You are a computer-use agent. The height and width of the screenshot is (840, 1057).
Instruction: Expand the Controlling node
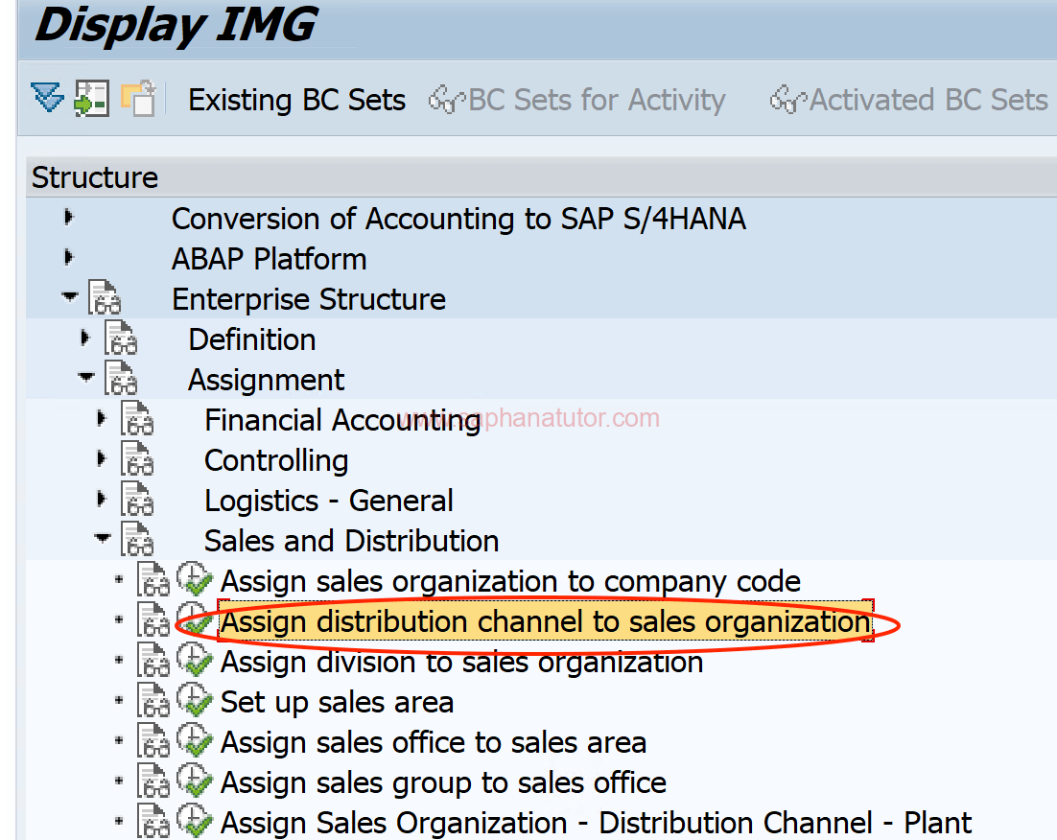coord(101,459)
